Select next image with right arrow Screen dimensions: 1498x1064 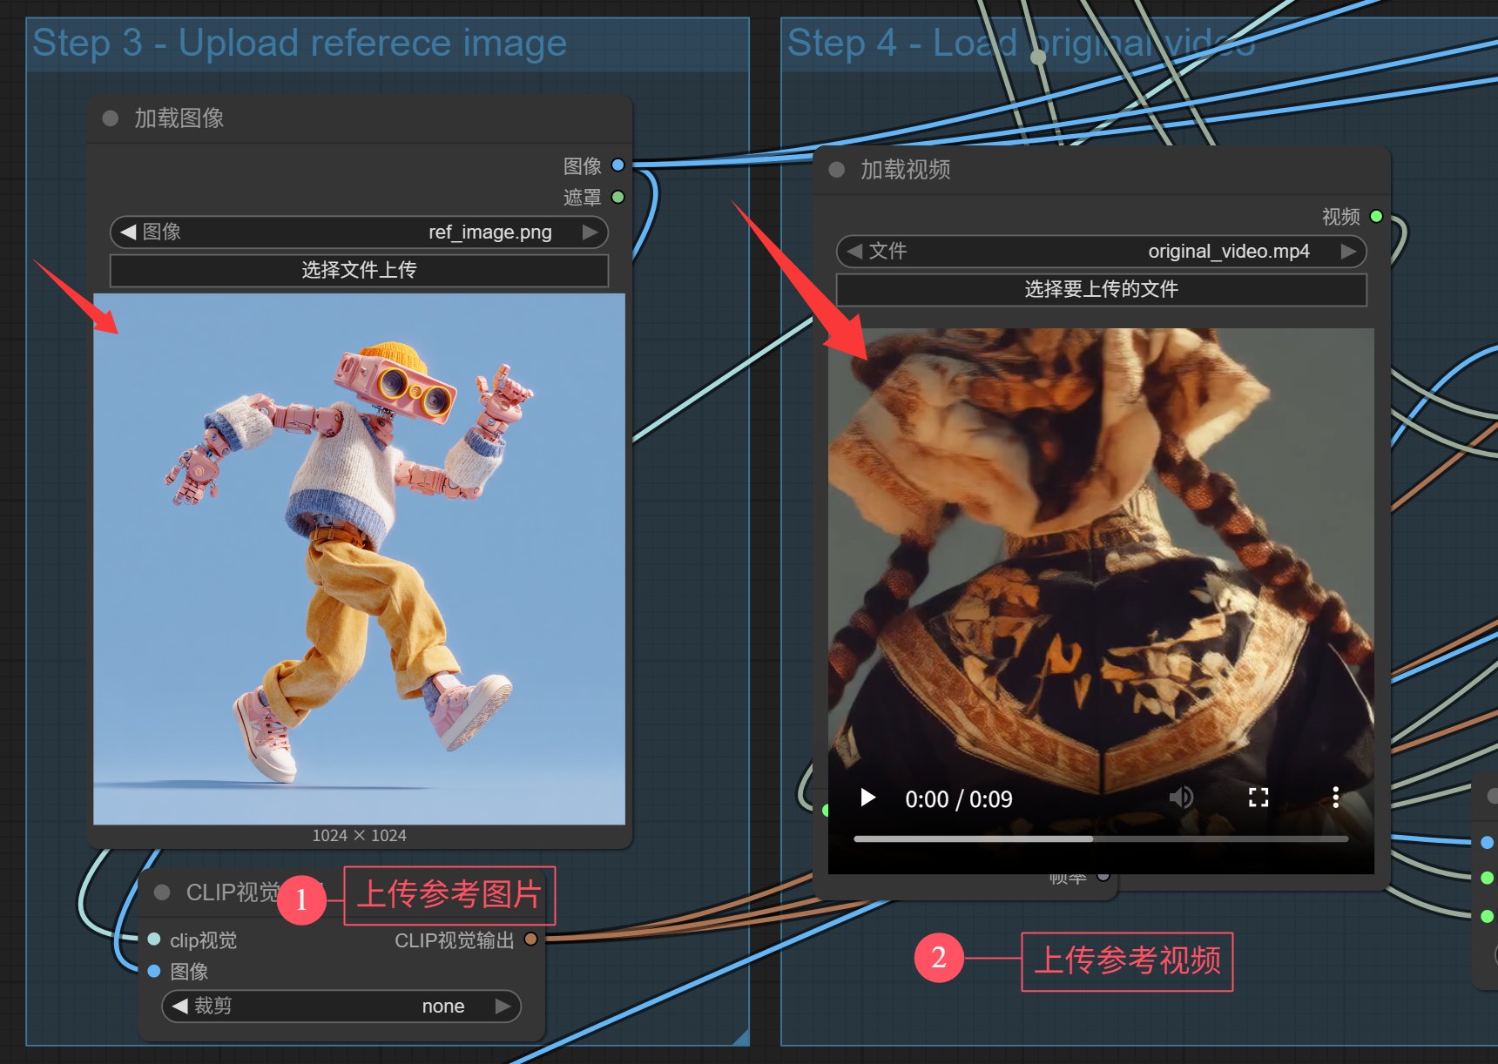590,232
